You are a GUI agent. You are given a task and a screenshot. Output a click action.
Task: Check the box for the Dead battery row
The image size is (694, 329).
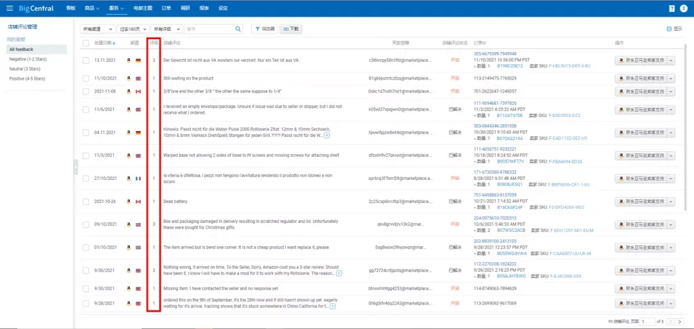tap(86, 202)
